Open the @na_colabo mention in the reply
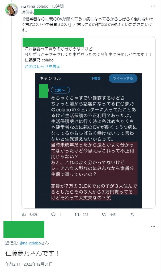The width and height of the screenshot is (161, 272). pos(30,243)
